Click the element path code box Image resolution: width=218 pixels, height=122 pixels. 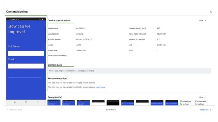129,71
